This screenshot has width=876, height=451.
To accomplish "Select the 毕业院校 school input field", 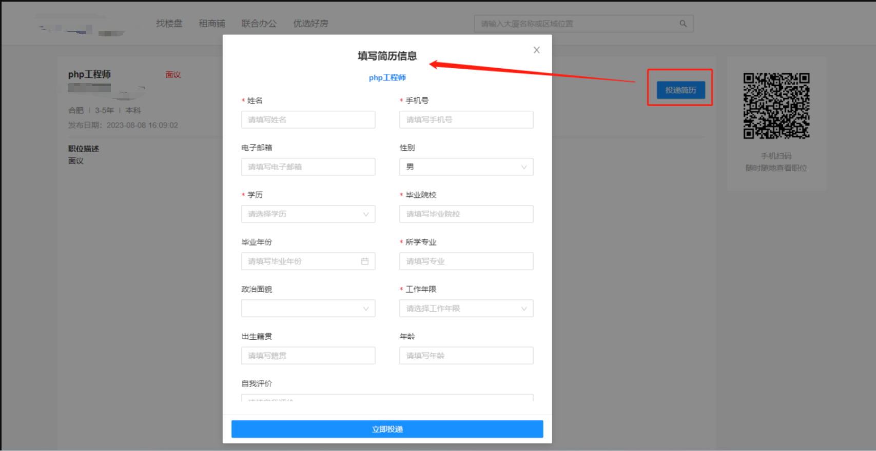I will pyautogui.click(x=466, y=214).
